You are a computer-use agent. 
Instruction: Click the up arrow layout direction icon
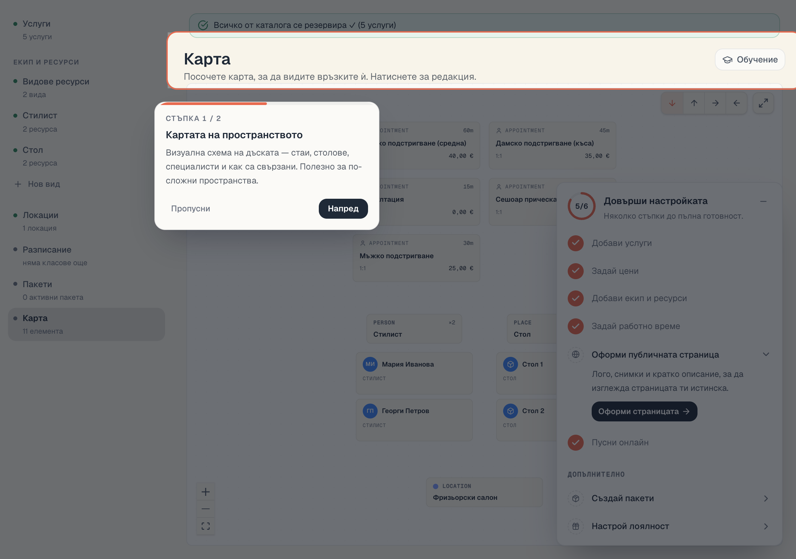(694, 103)
